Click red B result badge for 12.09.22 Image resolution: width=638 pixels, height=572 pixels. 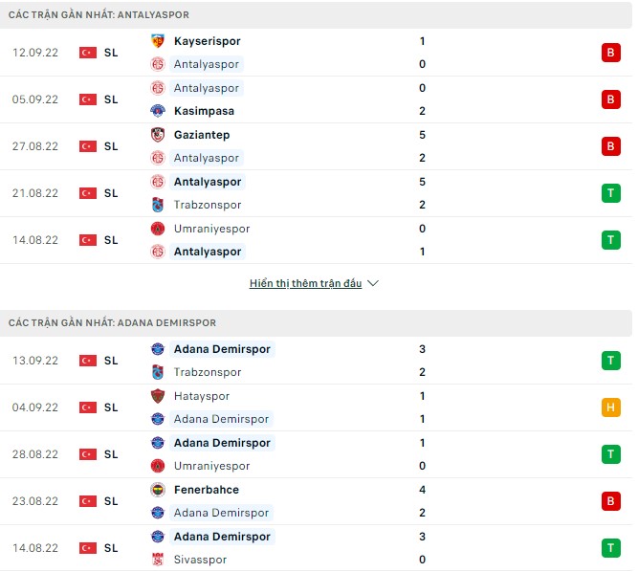tap(610, 53)
